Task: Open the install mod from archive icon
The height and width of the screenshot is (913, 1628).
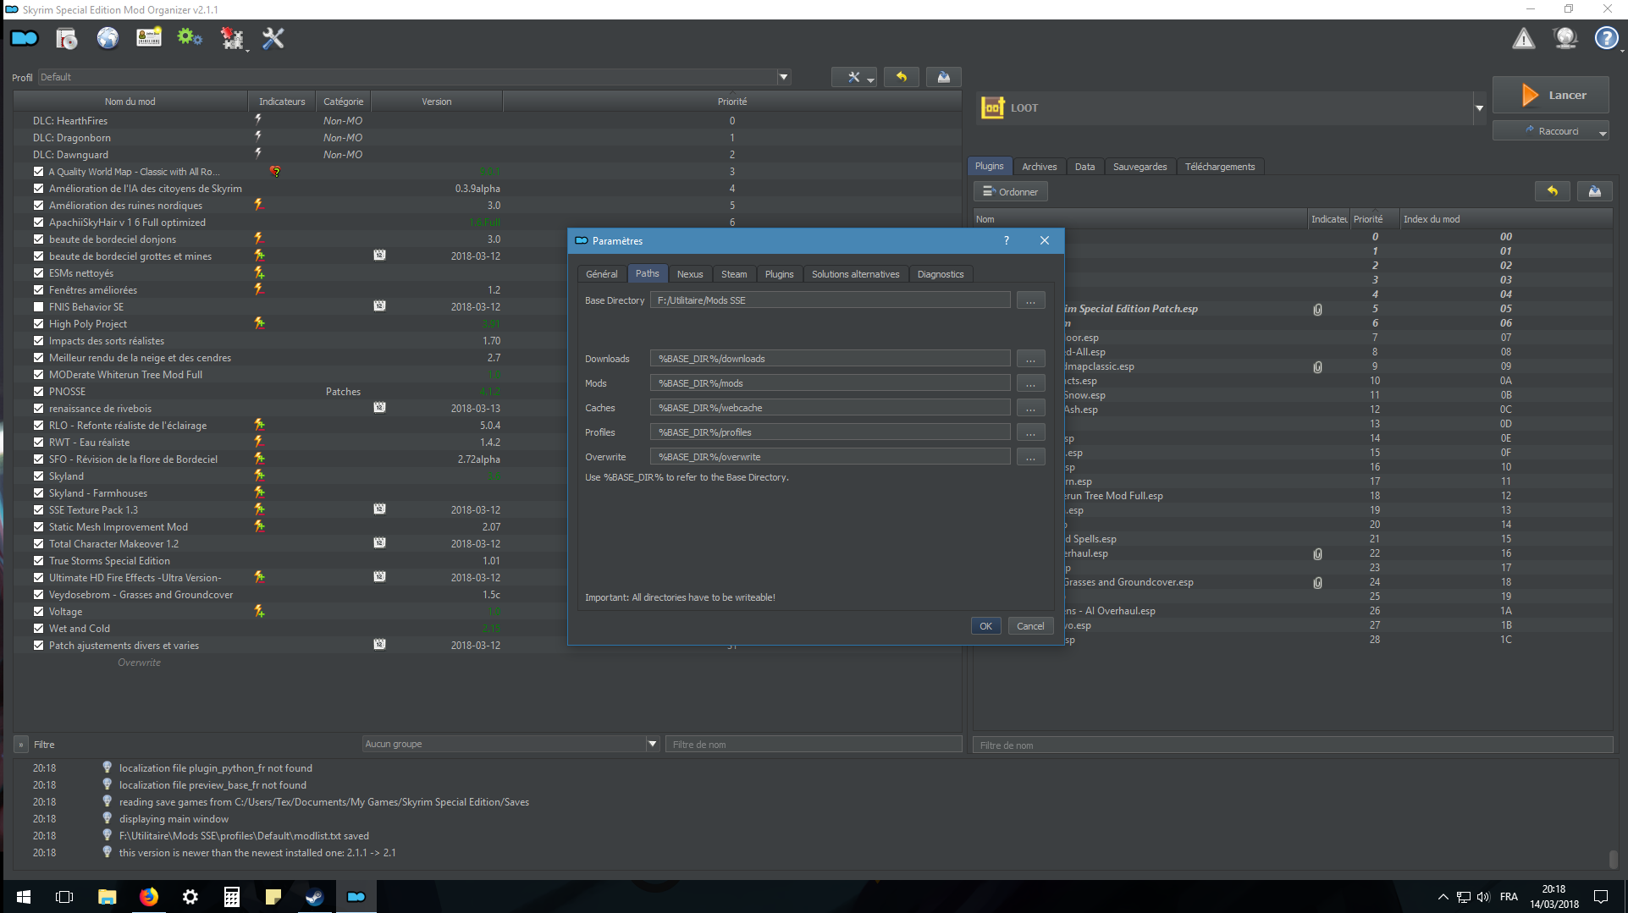Action: [66, 38]
